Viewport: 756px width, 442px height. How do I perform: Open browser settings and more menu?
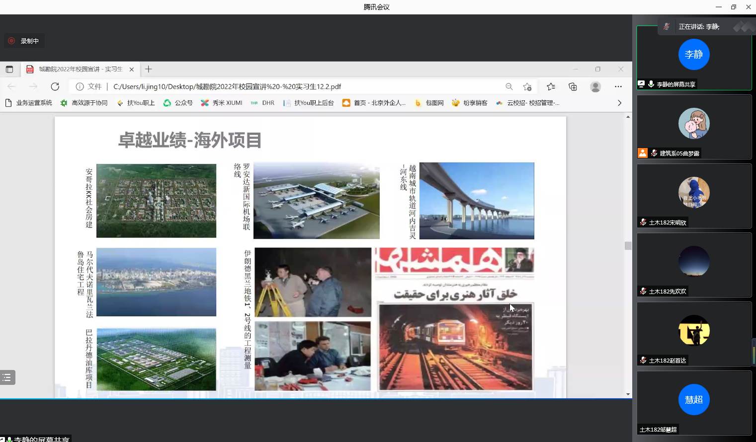pos(618,86)
